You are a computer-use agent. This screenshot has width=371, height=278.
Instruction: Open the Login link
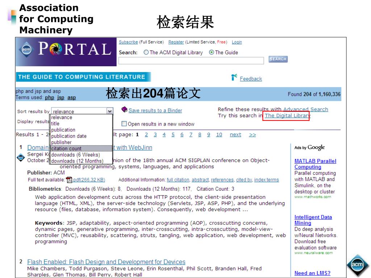pyautogui.click(x=237, y=42)
